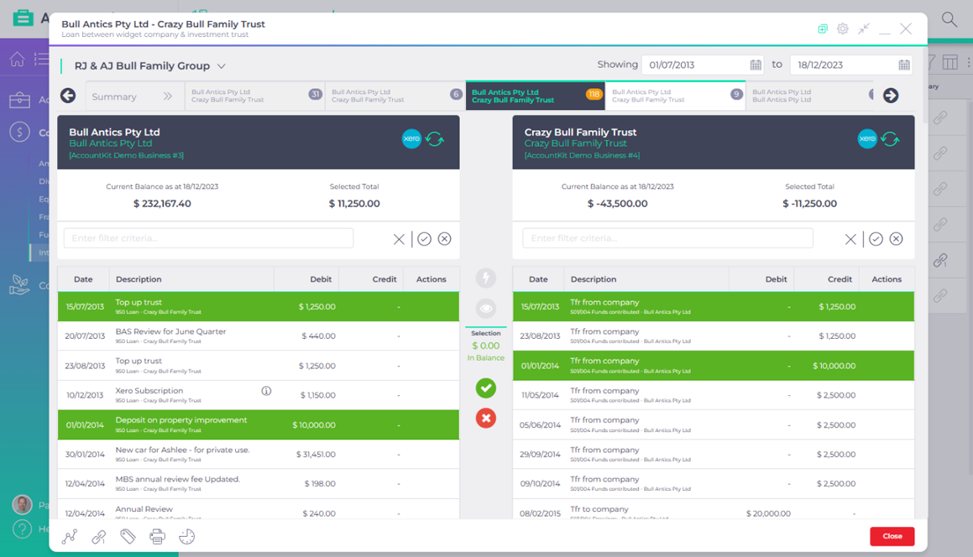Select the link icon in the bottom toolbar
The width and height of the screenshot is (973, 557).
click(99, 537)
